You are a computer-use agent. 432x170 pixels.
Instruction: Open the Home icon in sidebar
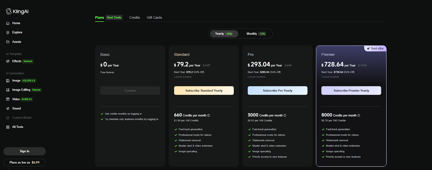tap(8, 23)
